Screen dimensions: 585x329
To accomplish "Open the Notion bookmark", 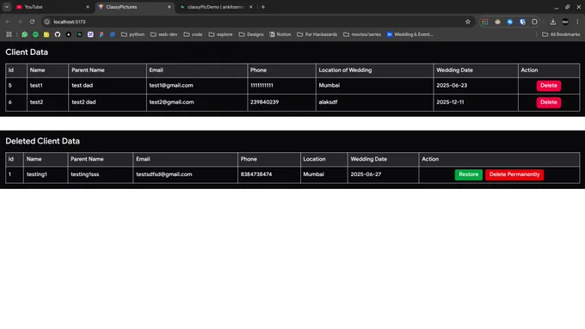I will (x=280, y=34).
